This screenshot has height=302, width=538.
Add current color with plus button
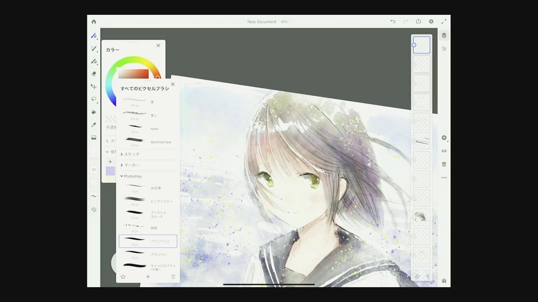(x=110, y=162)
